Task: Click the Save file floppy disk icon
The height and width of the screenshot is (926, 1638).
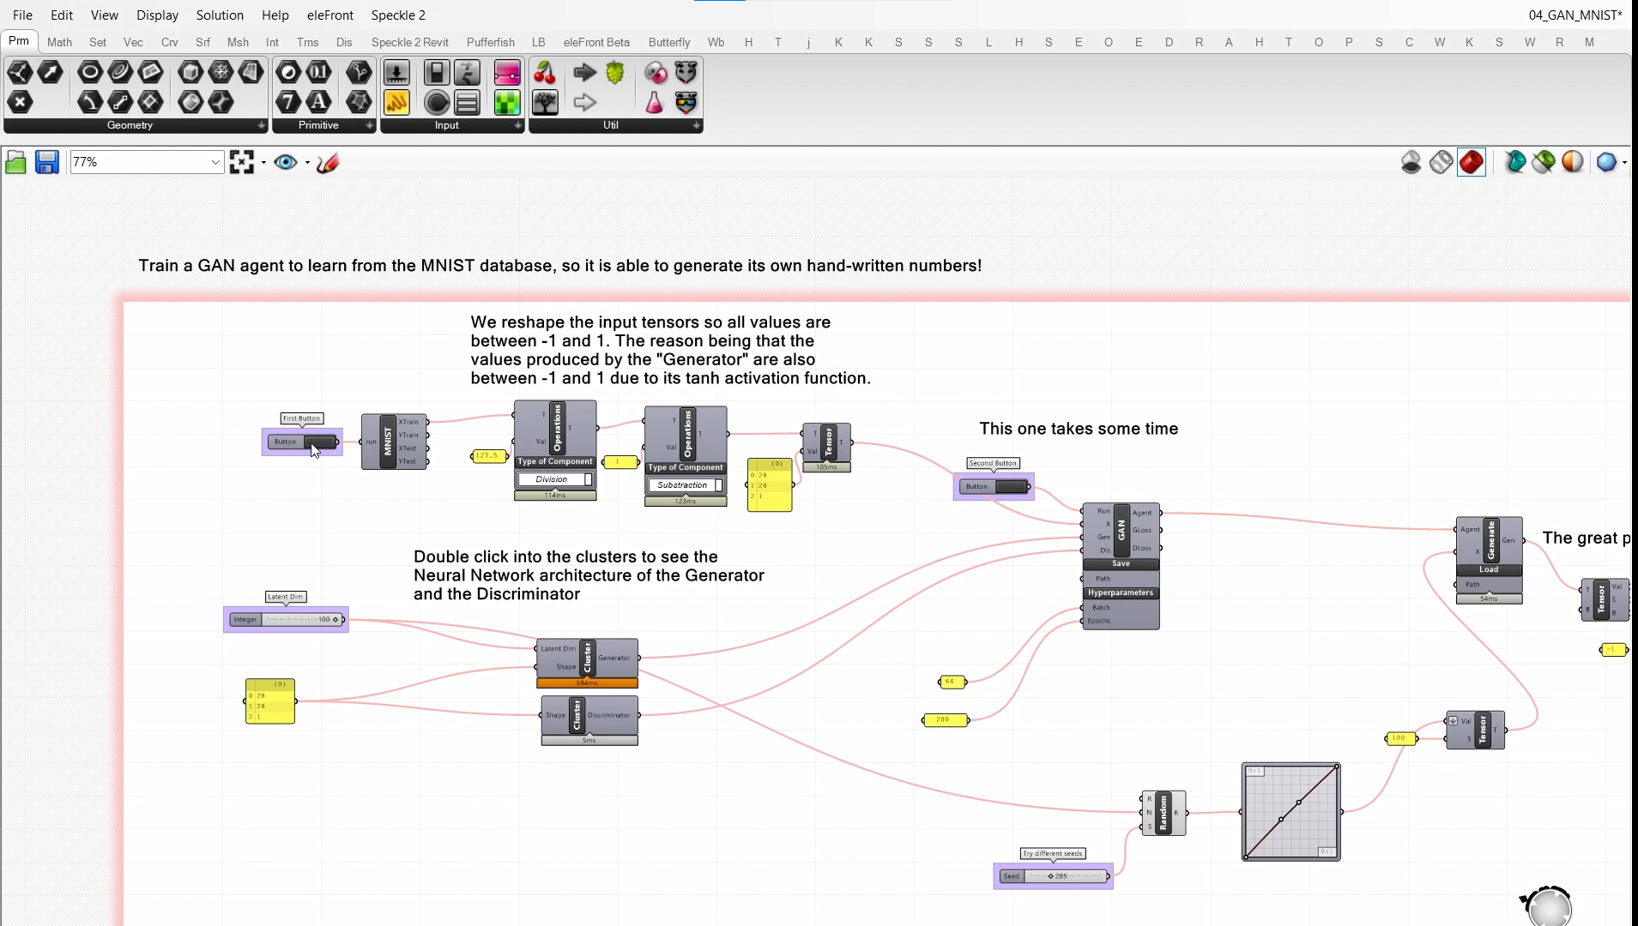Action: coord(46,162)
